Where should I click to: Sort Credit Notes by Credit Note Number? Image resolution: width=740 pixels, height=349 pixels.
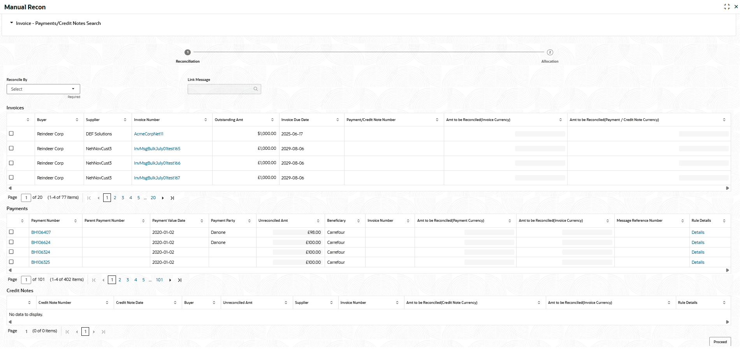pyautogui.click(x=107, y=303)
